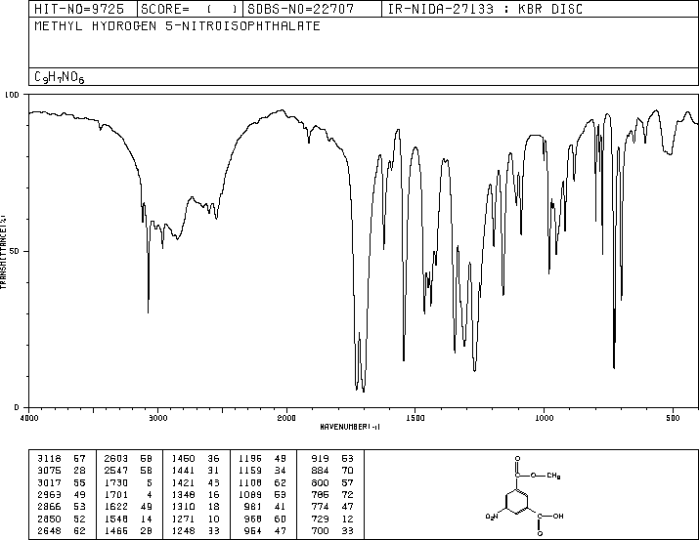This screenshot has width=699, height=540.
Task: Click the OH group label in the structure
Action: coord(558,516)
